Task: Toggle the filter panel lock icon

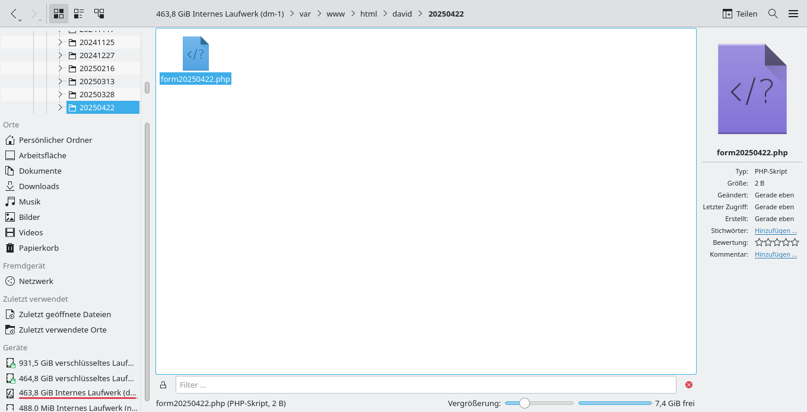Action: (163, 385)
